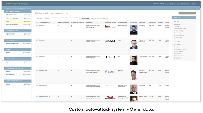Go to Главная in the breadcrumb
Viewport: 203px width, 113px height.
(8, 8)
